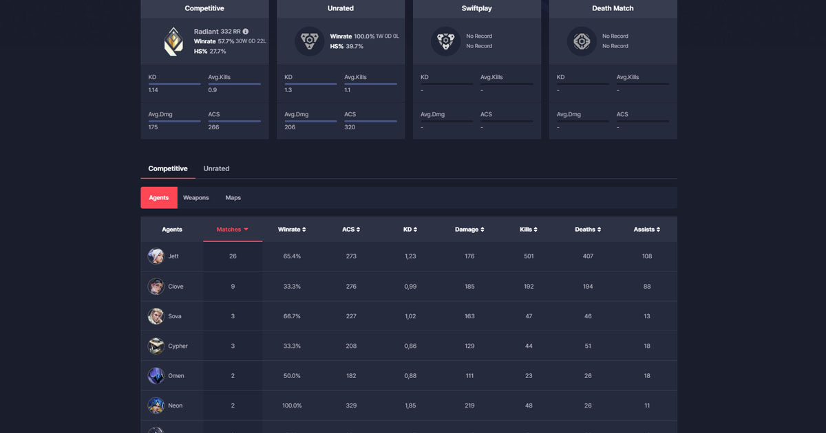The image size is (826, 433).
Task: Toggle sorting by Assists column
Action: pos(647,229)
